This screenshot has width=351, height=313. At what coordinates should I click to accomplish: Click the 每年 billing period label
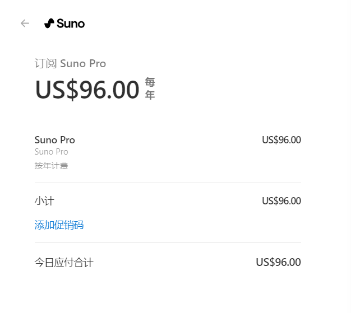(x=150, y=89)
